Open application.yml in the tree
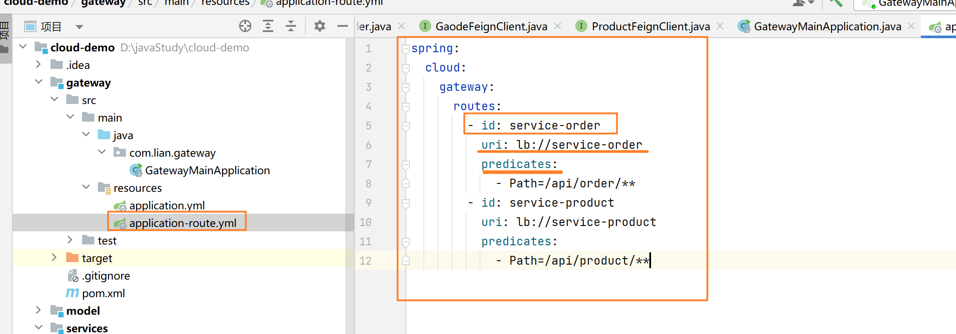956x334 pixels. coord(159,205)
